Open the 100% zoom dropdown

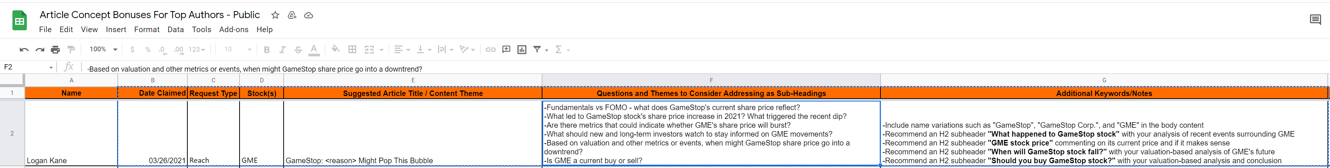[103, 49]
